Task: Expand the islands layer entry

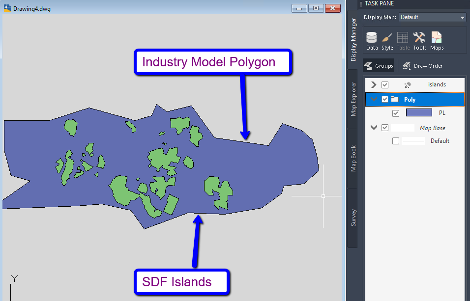Action: coord(373,84)
